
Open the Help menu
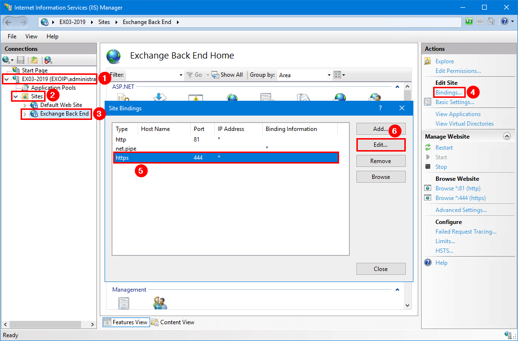(x=52, y=36)
